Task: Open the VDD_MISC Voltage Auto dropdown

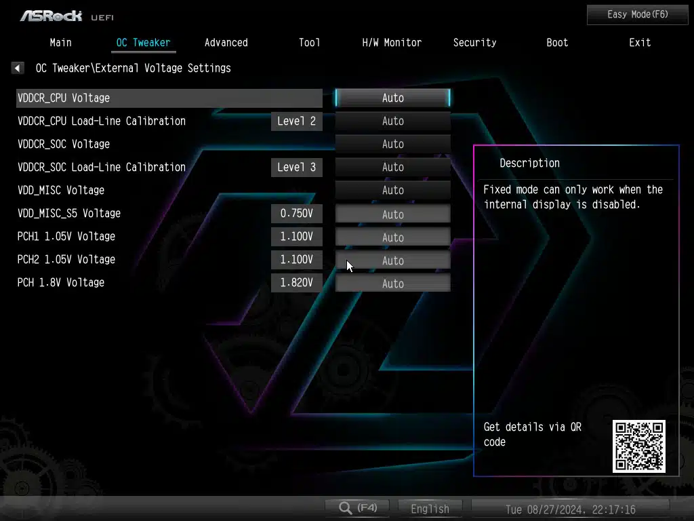Action: coord(392,190)
